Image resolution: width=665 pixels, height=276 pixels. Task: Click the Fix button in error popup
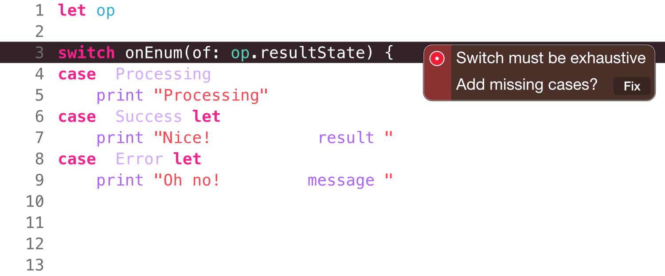coord(632,86)
